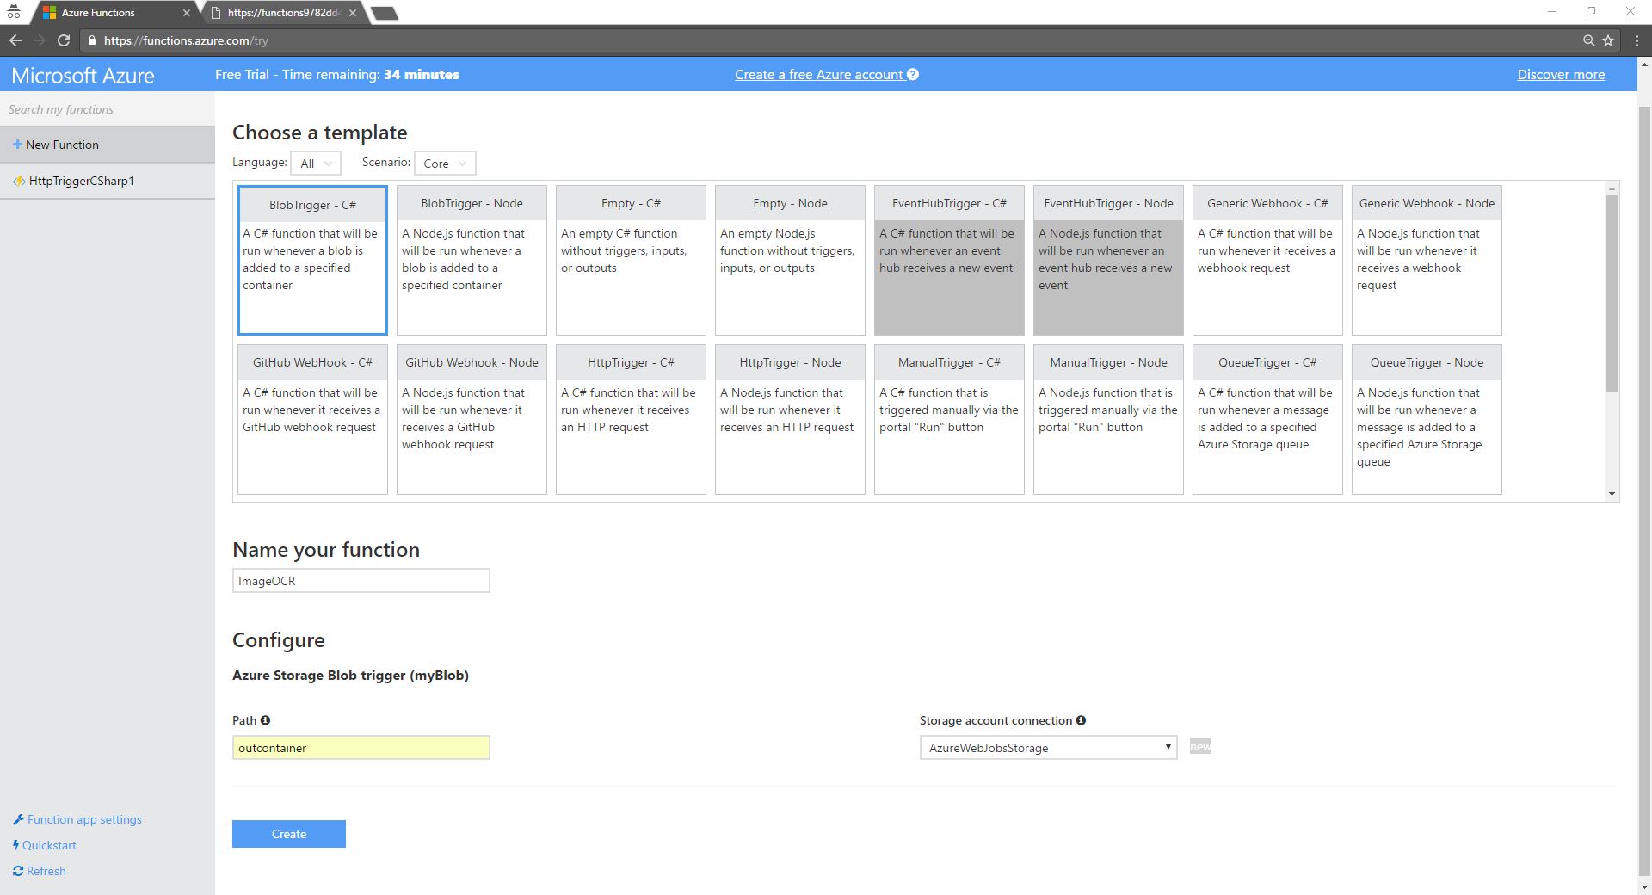This screenshot has height=895, width=1652.
Task: Switch to the second browser tab
Action: [x=284, y=13]
